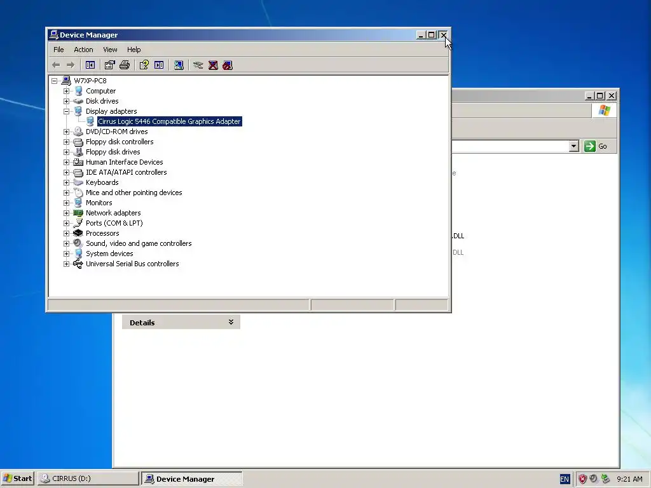
Task: Click the Uninstall device toolbar icon
Action: coord(213,65)
